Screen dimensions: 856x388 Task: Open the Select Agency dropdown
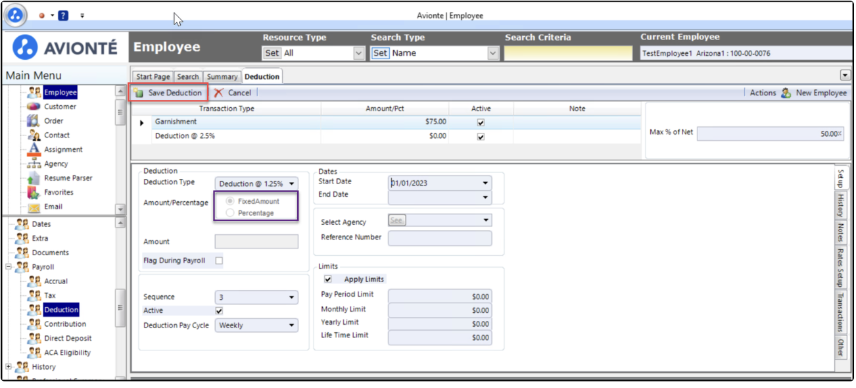point(486,221)
